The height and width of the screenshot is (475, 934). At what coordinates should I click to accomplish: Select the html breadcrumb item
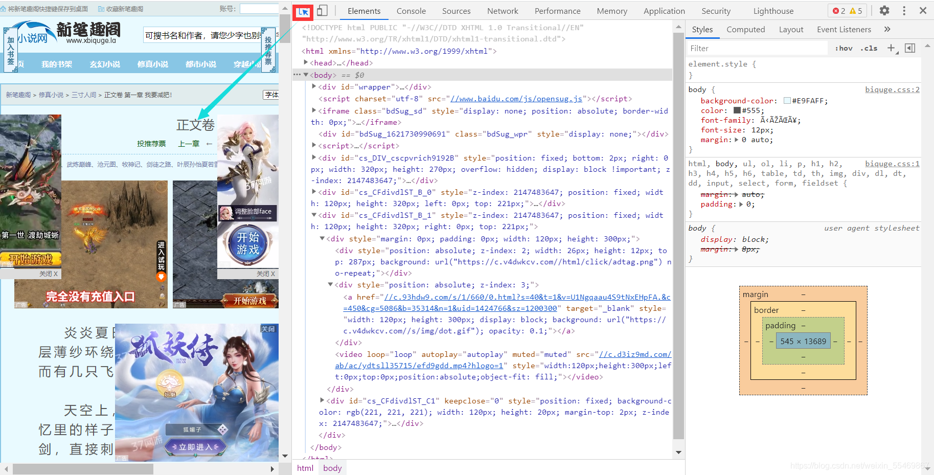coord(305,468)
